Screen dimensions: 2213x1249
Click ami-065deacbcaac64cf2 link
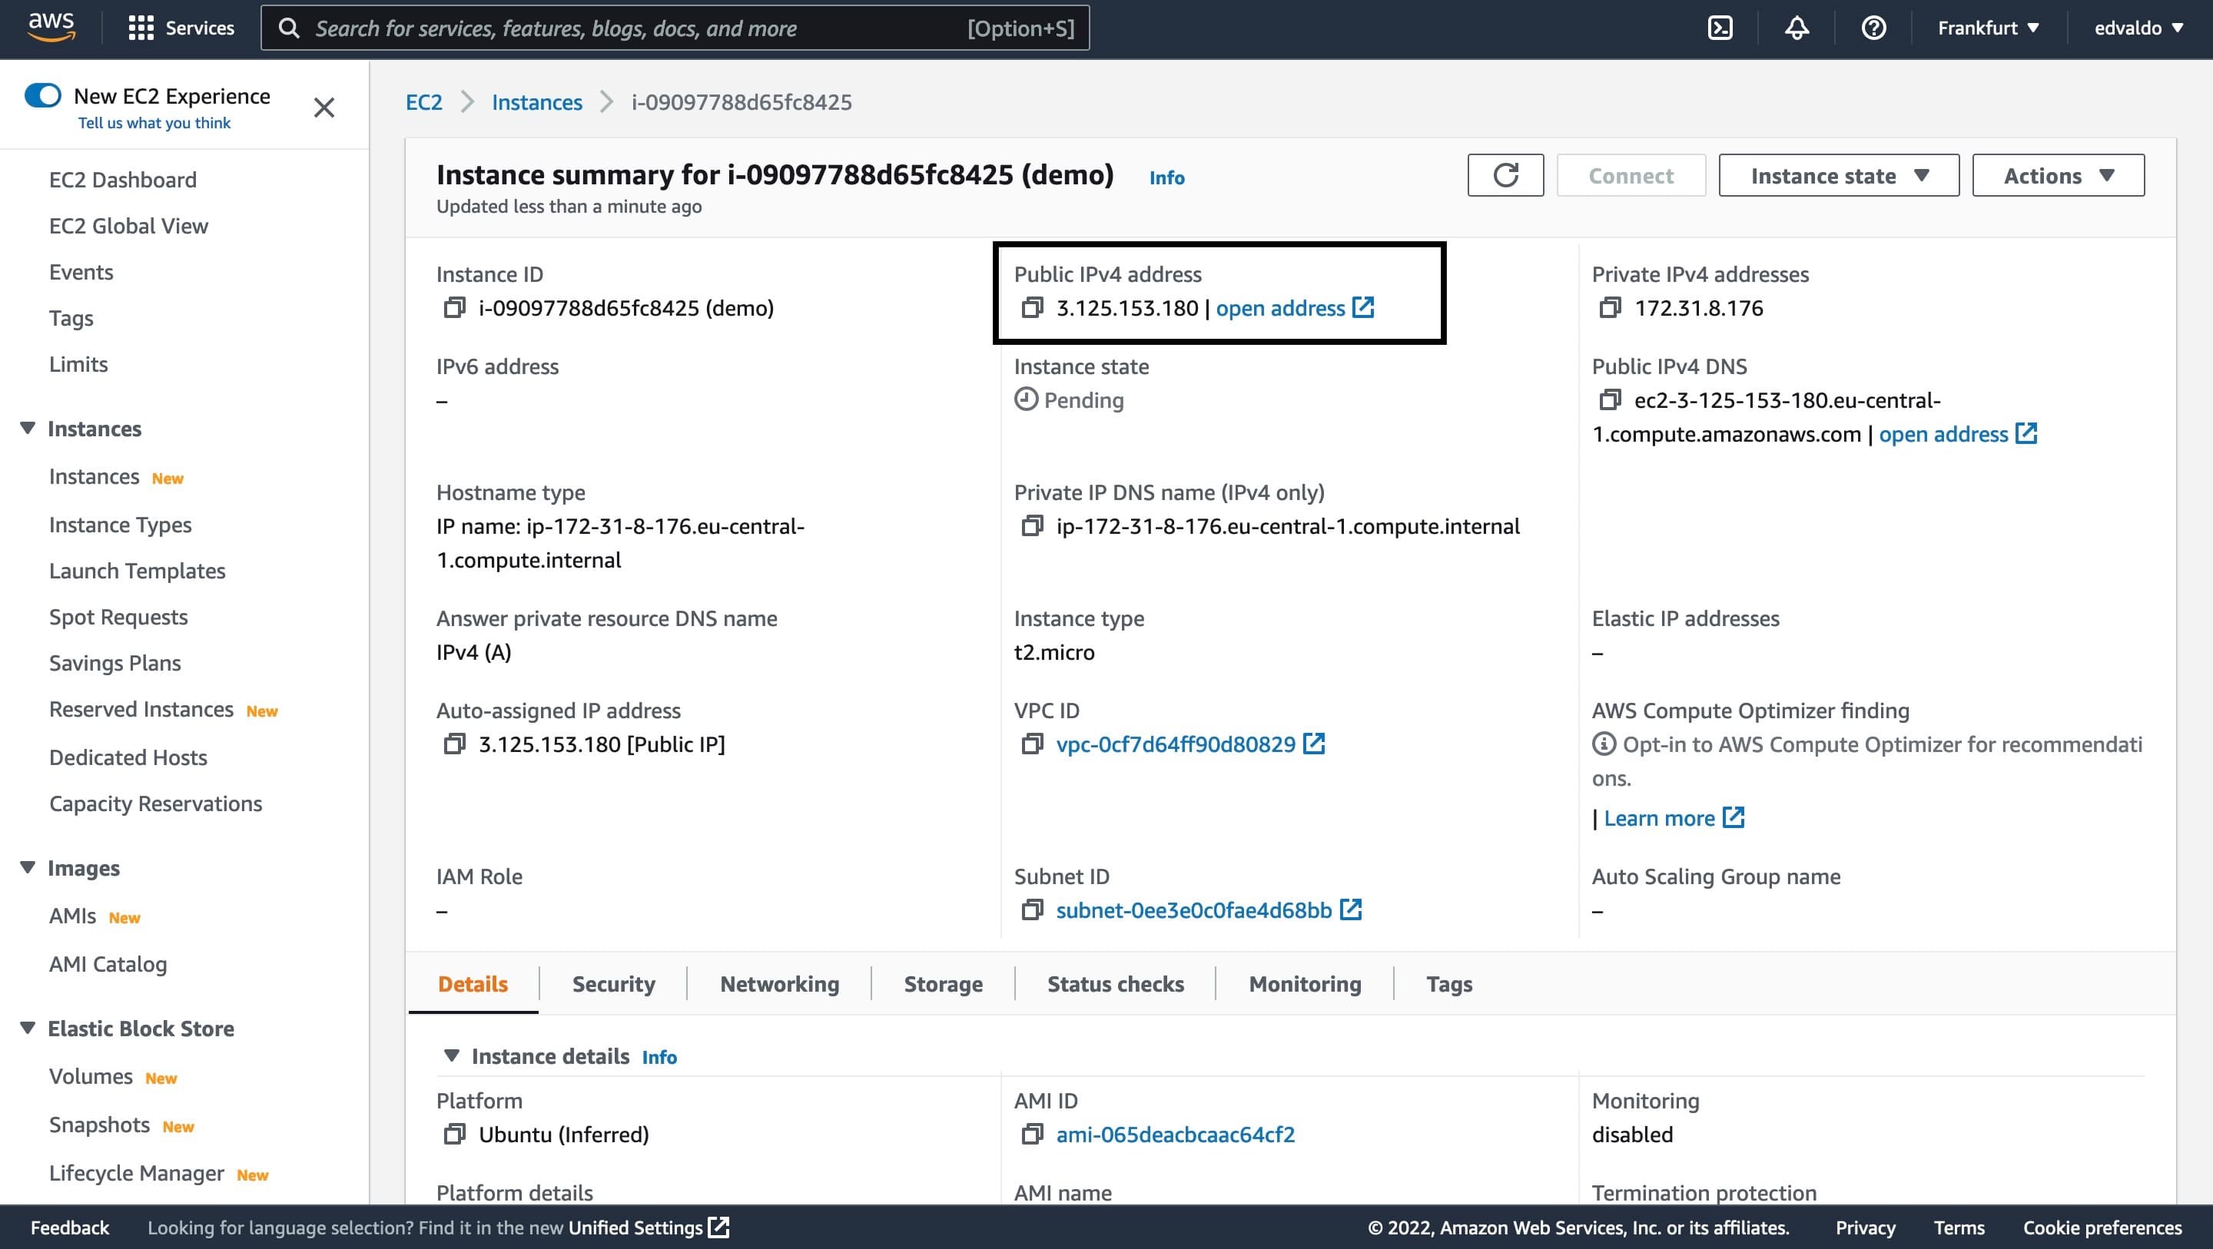pyautogui.click(x=1175, y=1134)
